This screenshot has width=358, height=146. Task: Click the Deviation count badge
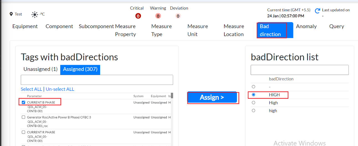point(178,16)
